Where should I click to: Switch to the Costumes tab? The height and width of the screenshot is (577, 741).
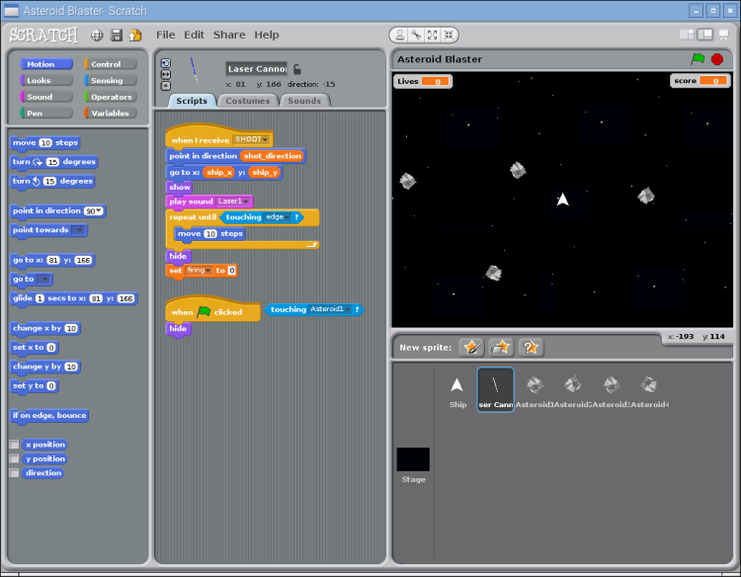(x=248, y=101)
